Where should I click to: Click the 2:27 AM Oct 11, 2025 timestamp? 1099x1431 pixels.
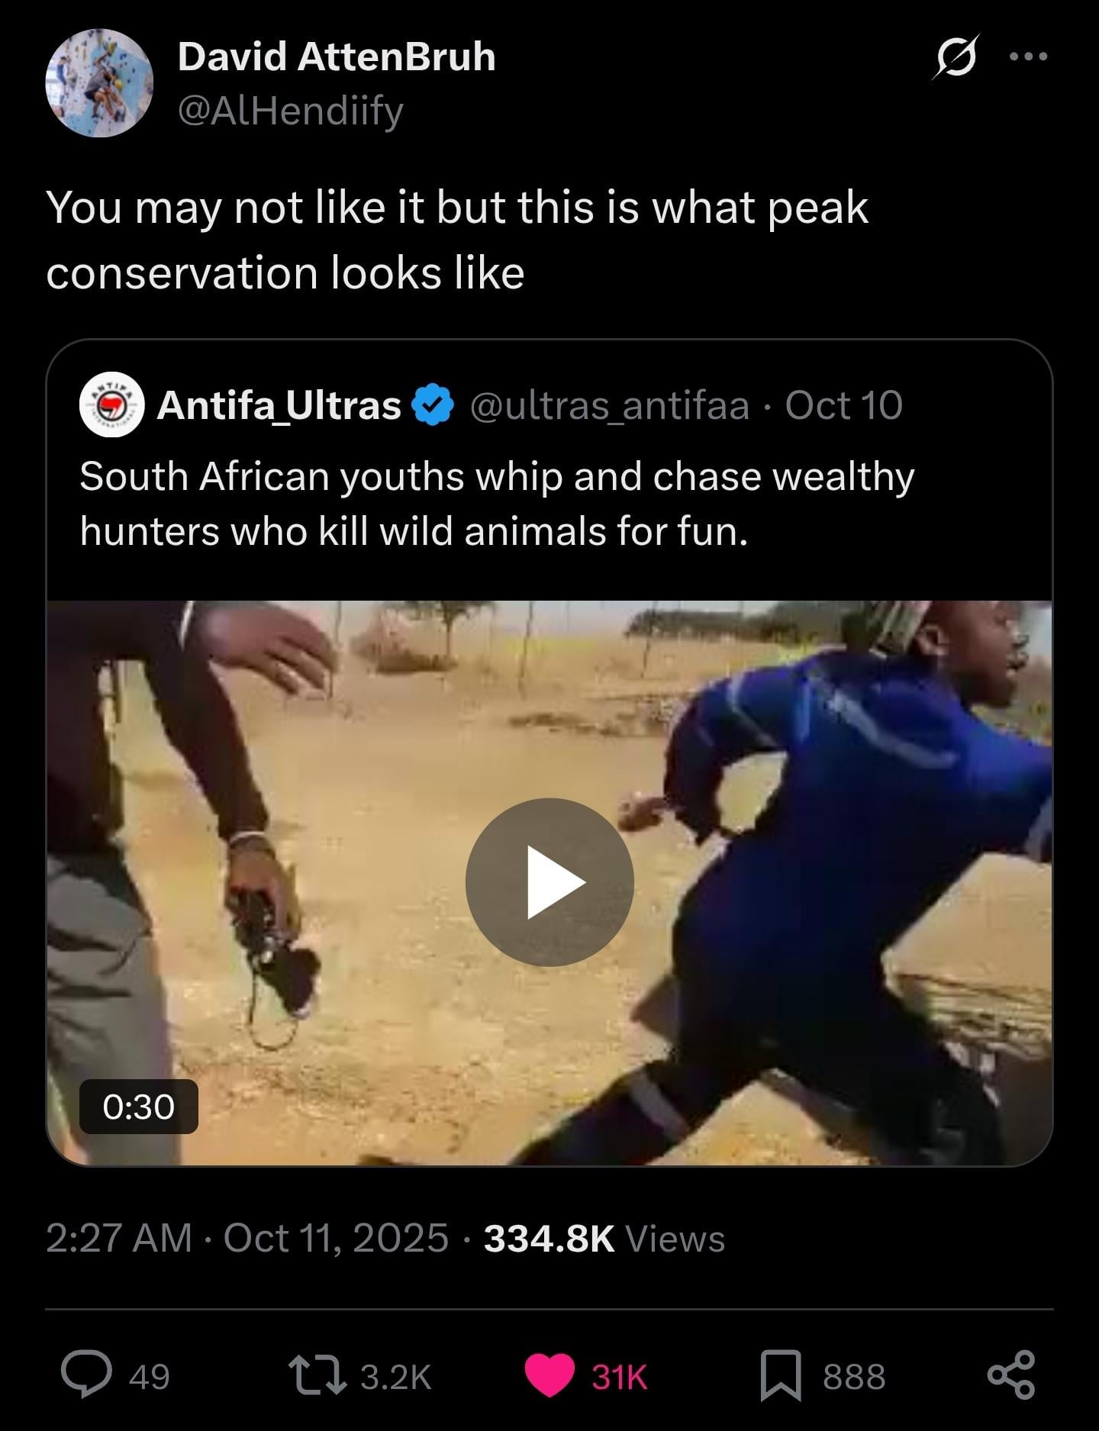click(x=247, y=1238)
